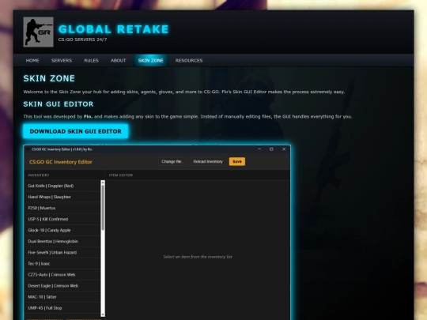Select P250 | Muertos item
The image size is (427, 320).
click(62, 208)
